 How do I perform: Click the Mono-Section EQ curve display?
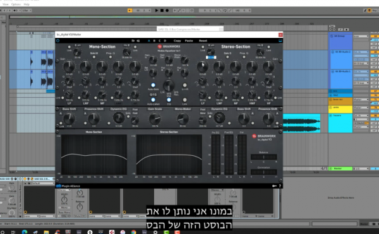pyautogui.click(x=94, y=155)
